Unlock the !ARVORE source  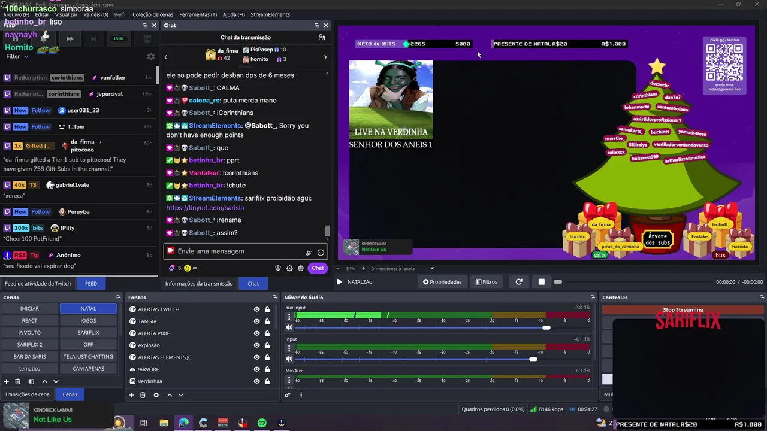pos(267,369)
